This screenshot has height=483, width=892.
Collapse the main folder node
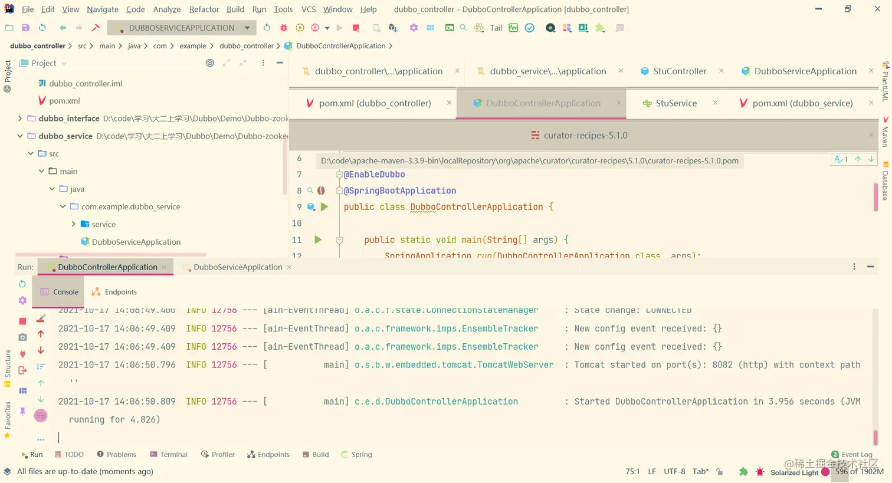pyautogui.click(x=41, y=172)
